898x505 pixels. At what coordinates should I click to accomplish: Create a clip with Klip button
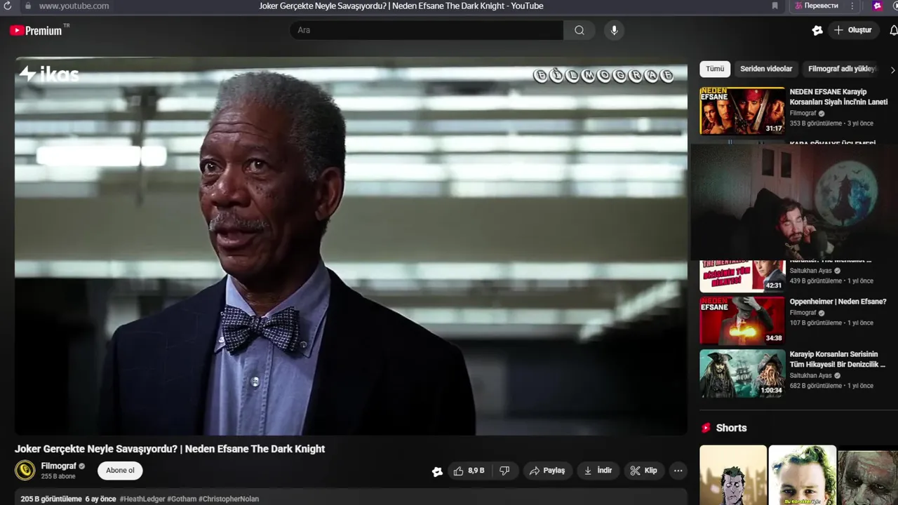pyautogui.click(x=643, y=471)
